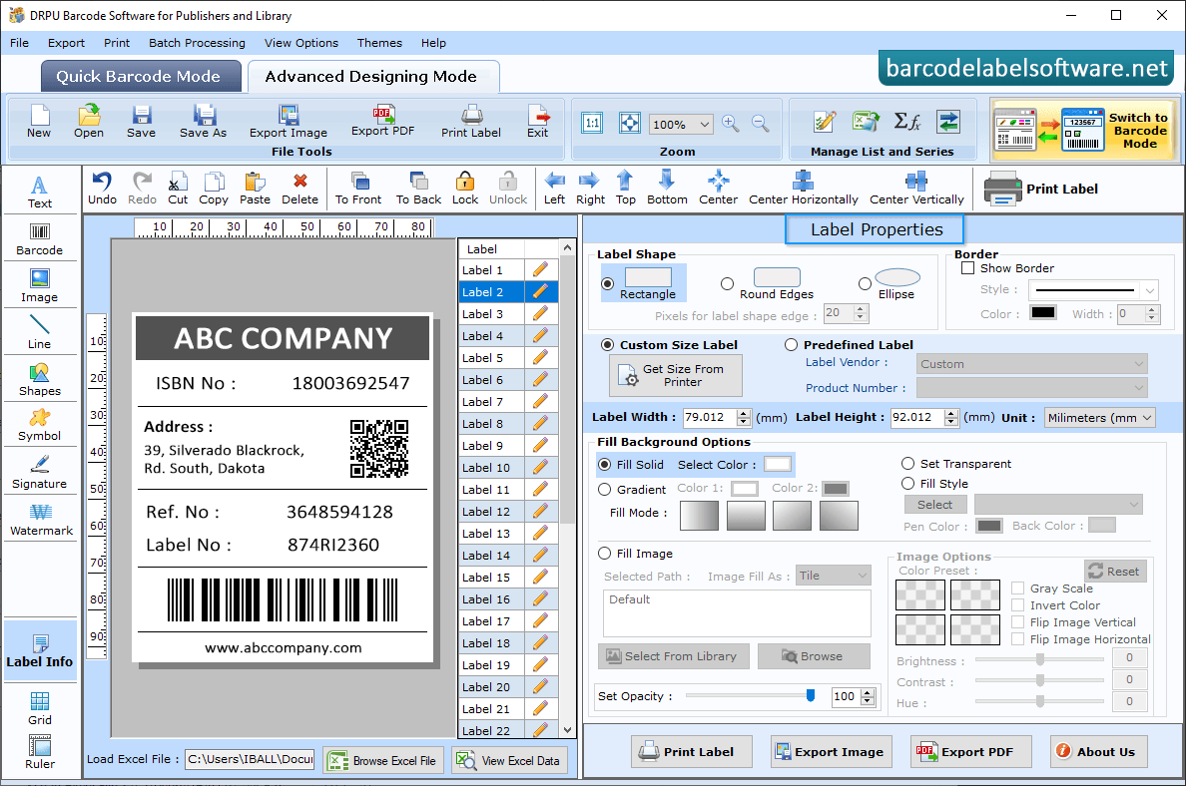Viewport: 1186px width, 786px height.
Task: Click View Excel Data button
Action: coord(510,760)
